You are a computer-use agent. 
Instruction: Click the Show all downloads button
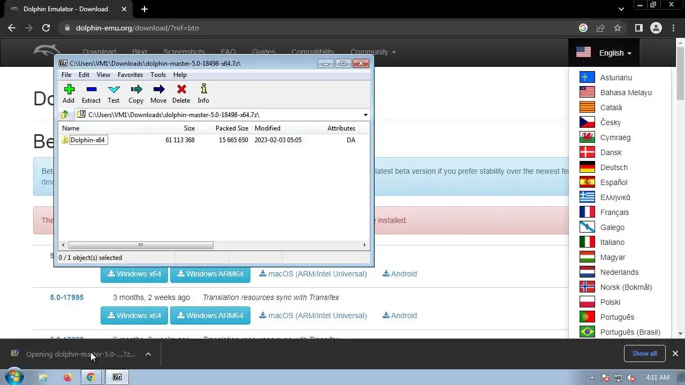tap(644, 353)
